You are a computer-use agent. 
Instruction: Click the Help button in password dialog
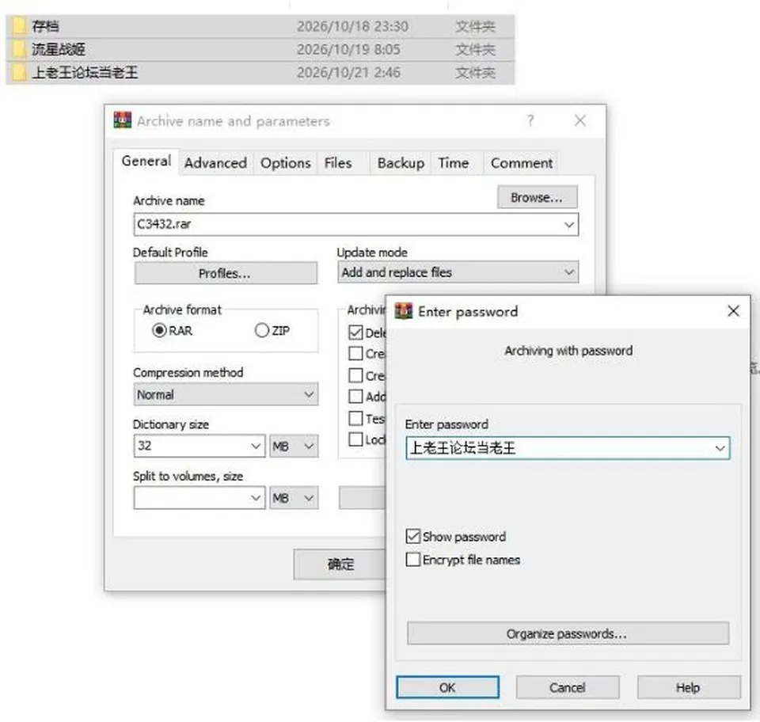pos(689,688)
